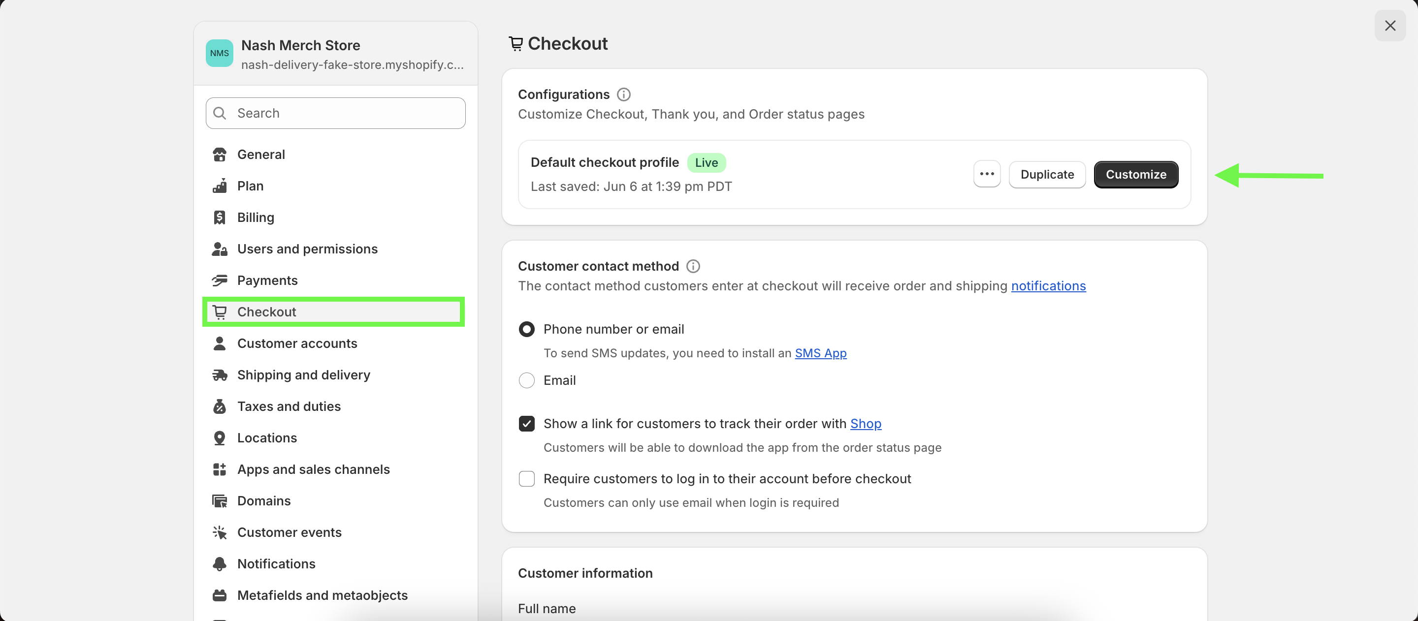This screenshot has height=621, width=1418.
Task: Open the SMS App link
Action: 820,353
